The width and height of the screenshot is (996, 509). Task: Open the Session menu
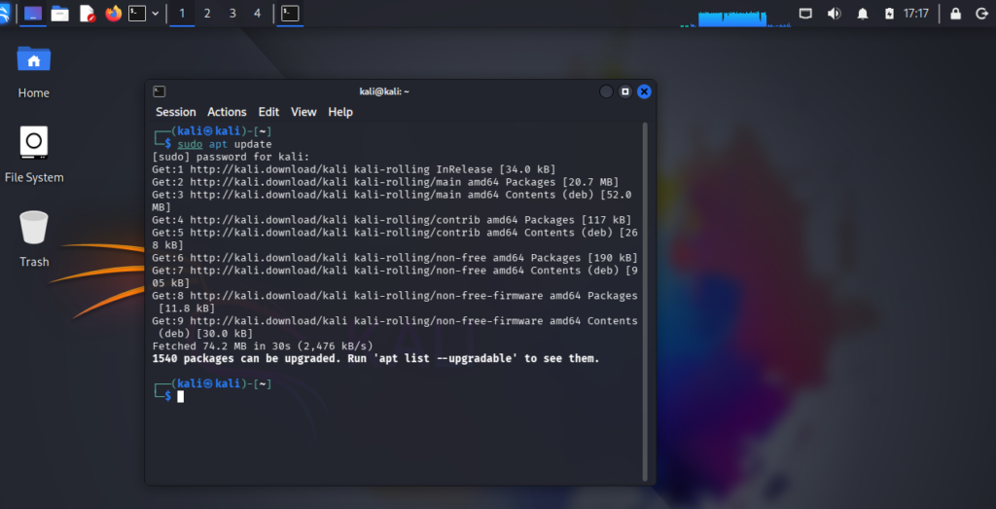[176, 112]
